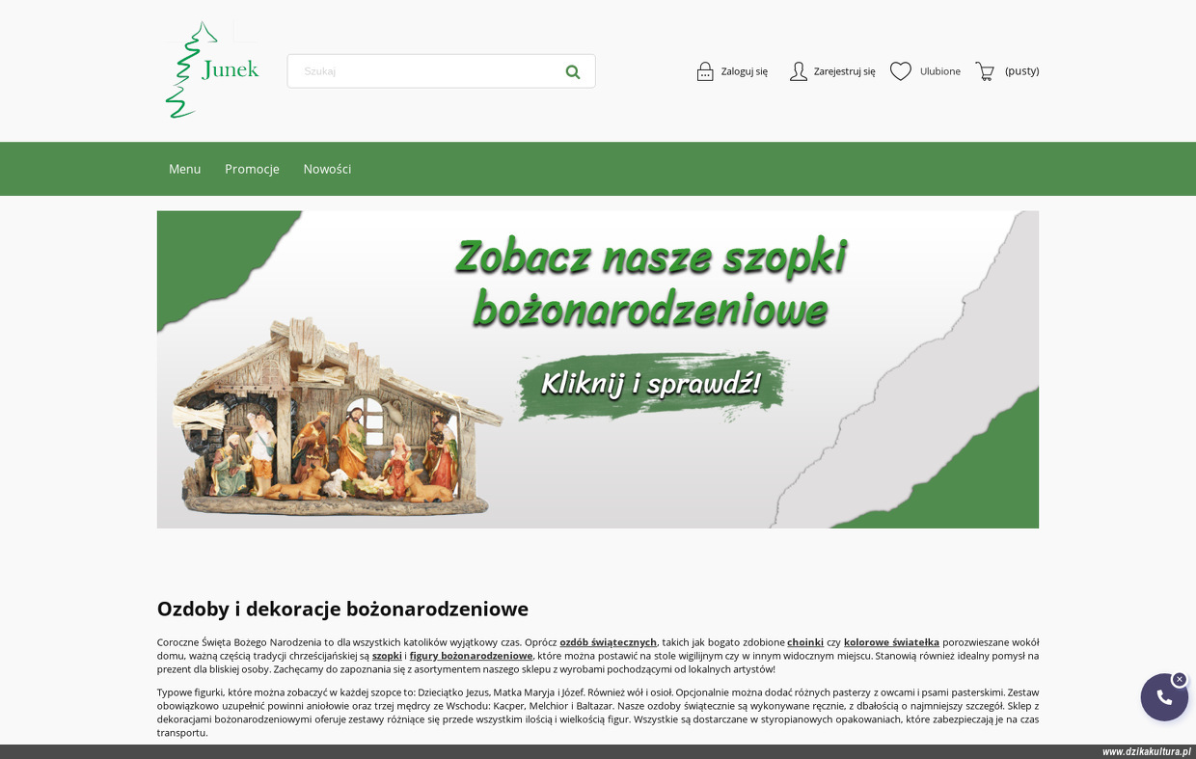Follow the 'ozdób świątecznych' link
Screen dimensions: 1196x759
tap(609, 642)
